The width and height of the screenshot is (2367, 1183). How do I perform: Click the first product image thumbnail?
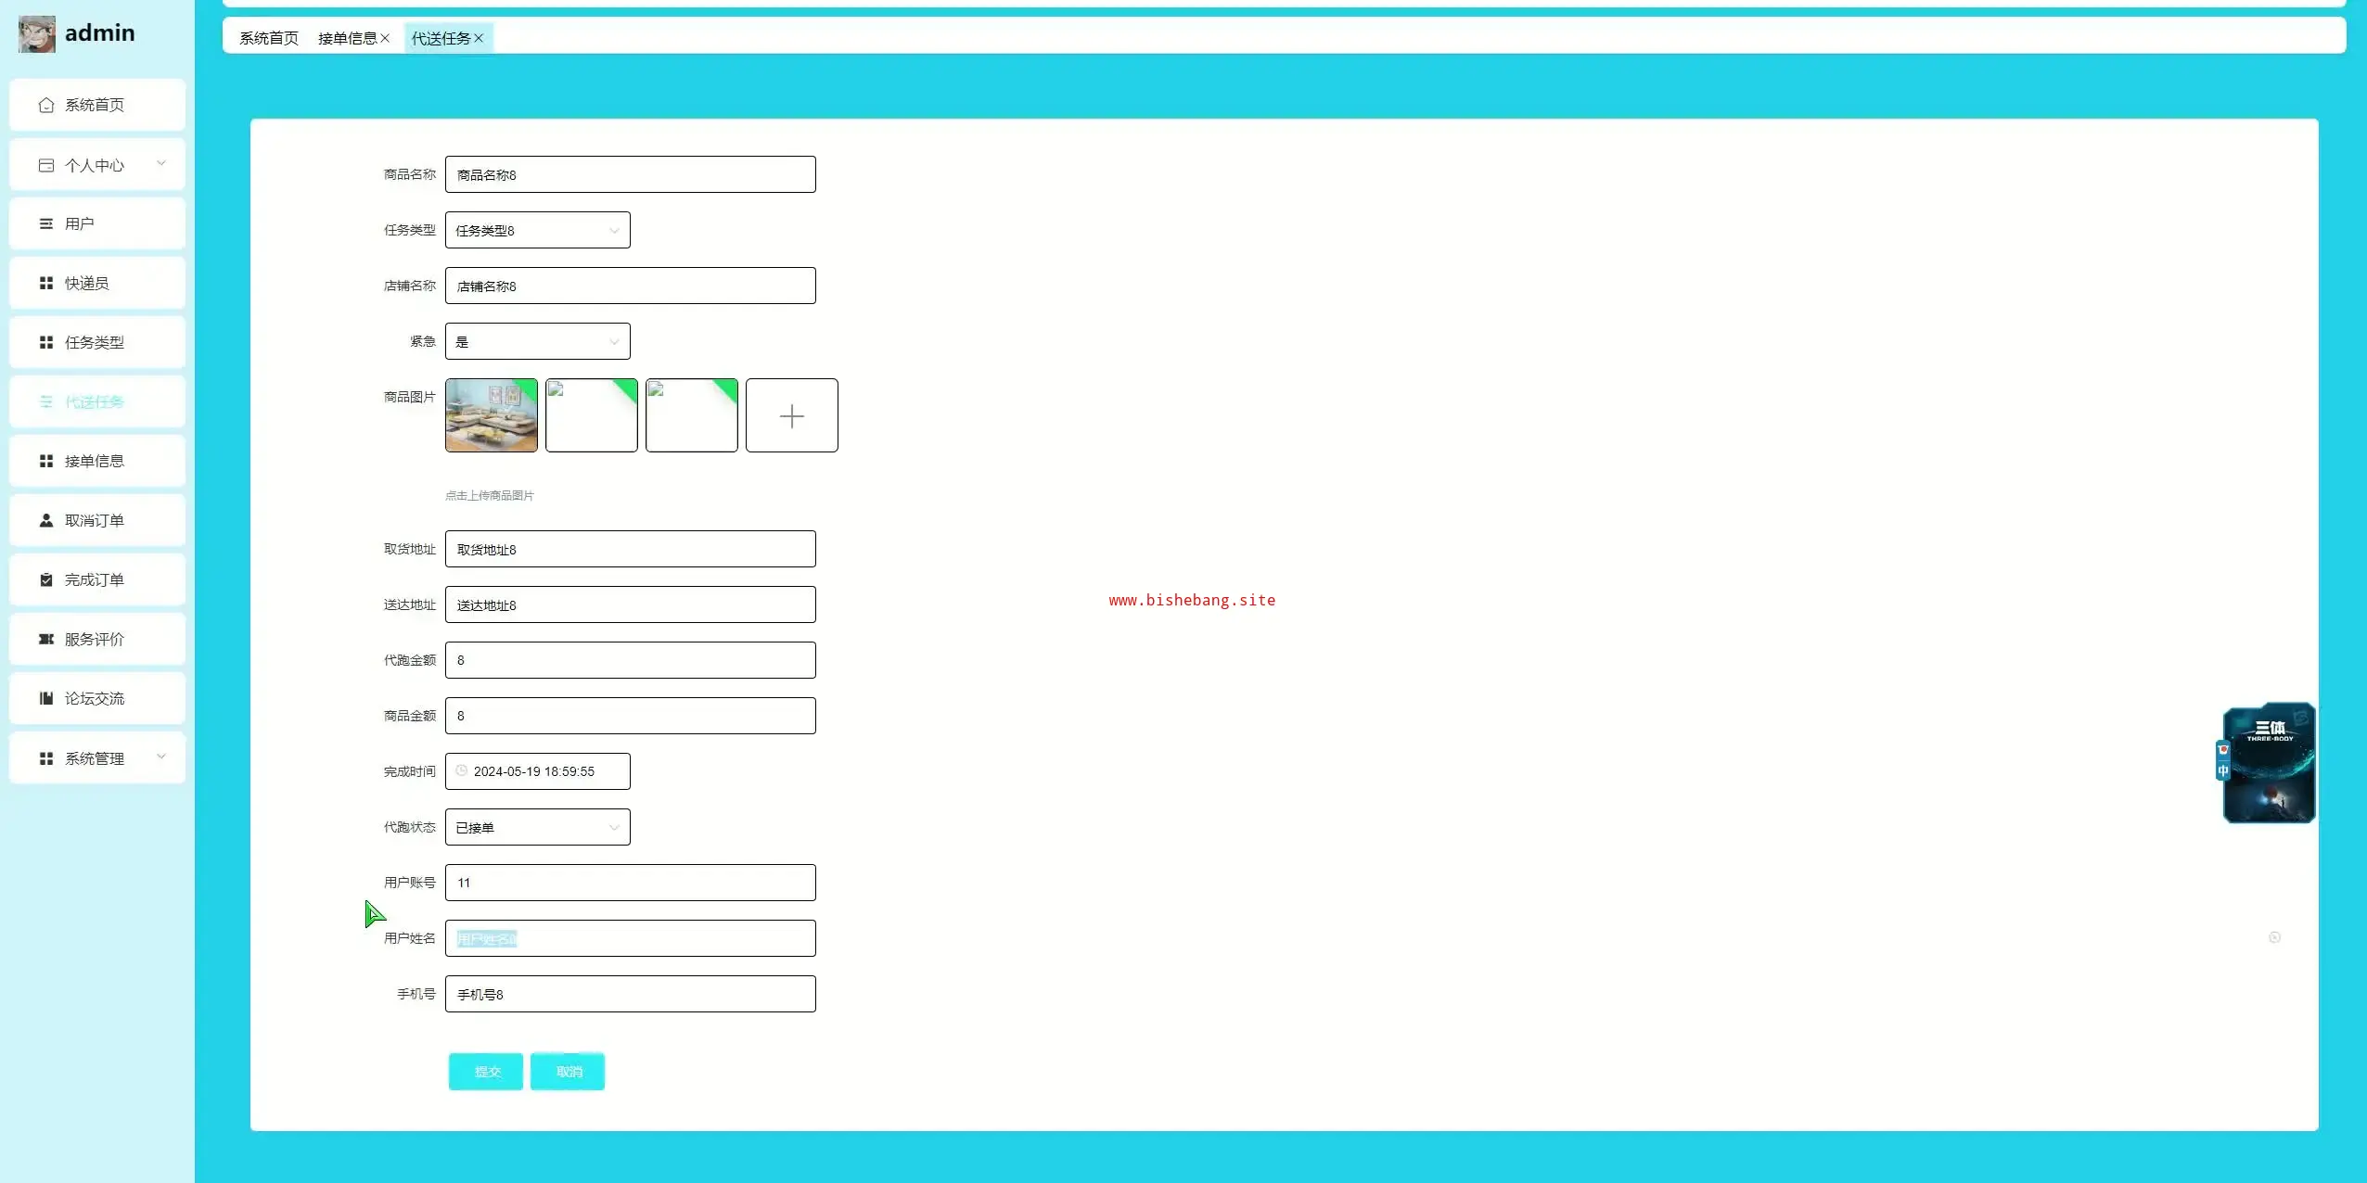pos(491,415)
